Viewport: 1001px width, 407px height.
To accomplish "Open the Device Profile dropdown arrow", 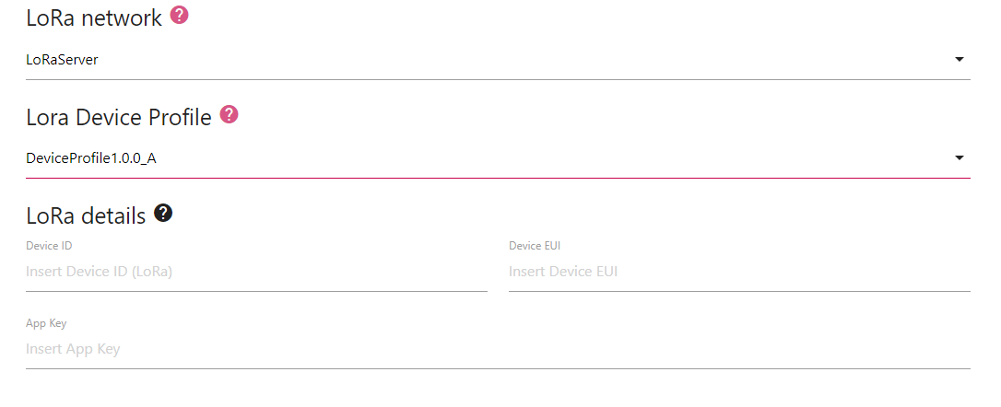I will pyautogui.click(x=959, y=158).
